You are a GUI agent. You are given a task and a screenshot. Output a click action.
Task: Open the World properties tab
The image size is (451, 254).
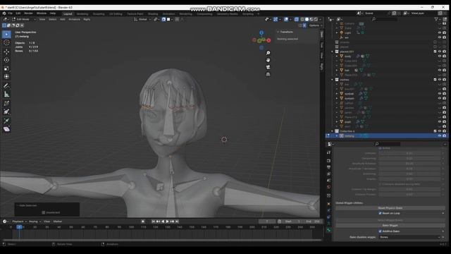(329, 187)
